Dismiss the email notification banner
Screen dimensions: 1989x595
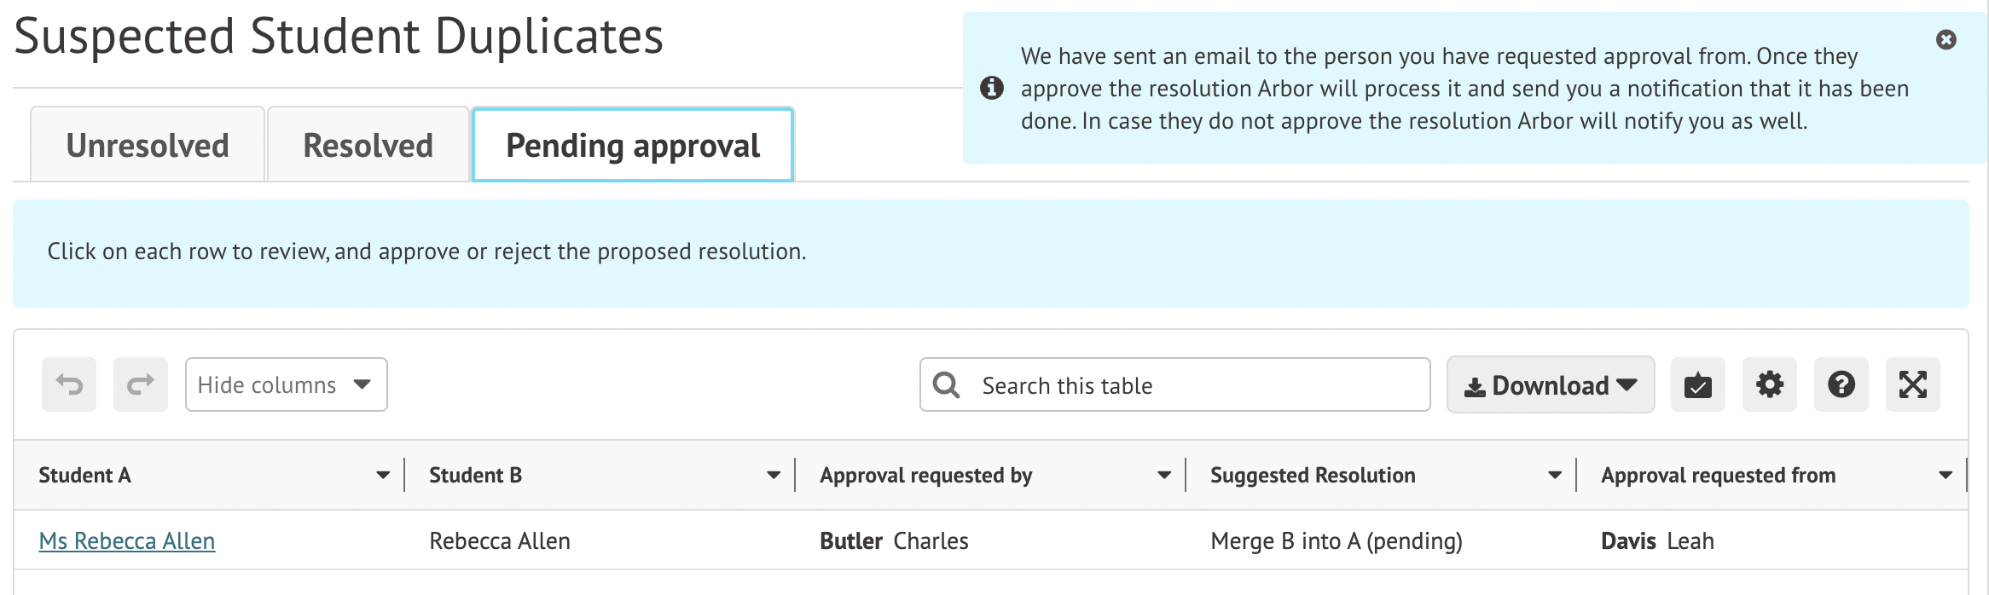pos(1946,40)
